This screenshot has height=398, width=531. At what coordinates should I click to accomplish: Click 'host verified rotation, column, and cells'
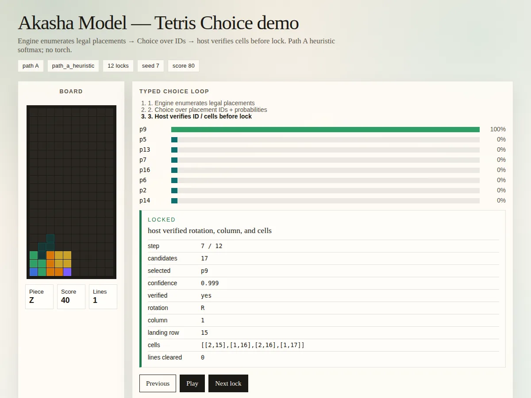point(210,230)
